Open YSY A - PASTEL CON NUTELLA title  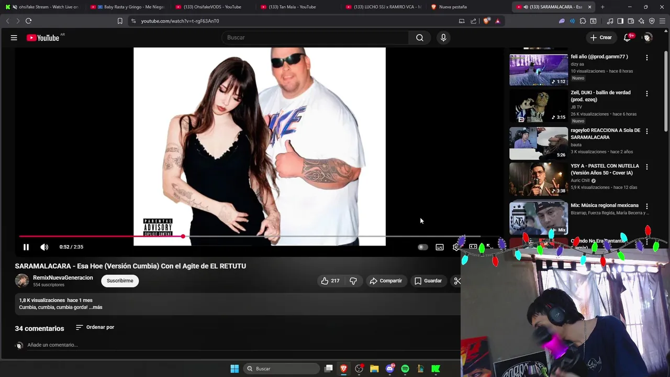tap(605, 169)
